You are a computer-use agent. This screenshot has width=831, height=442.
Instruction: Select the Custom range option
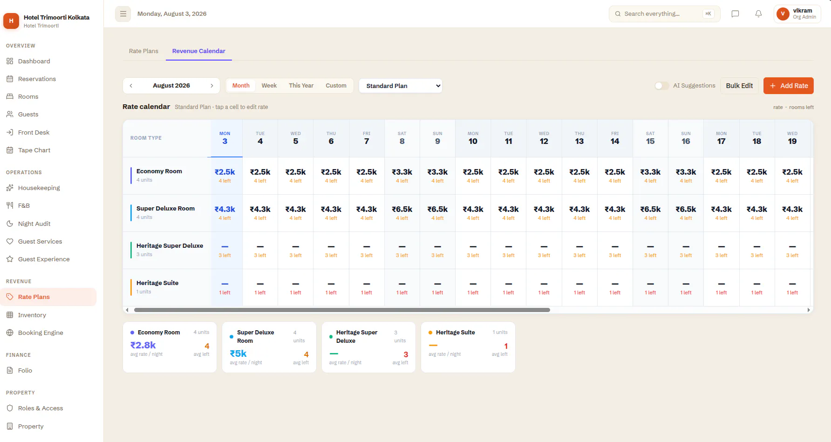tap(336, 86)
